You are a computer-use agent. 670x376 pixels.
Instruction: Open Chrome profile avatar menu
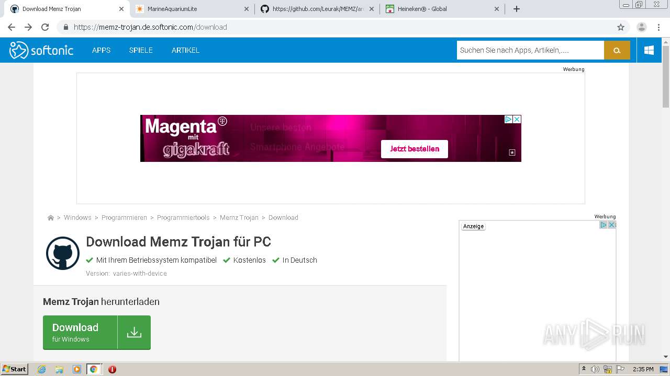642,27
